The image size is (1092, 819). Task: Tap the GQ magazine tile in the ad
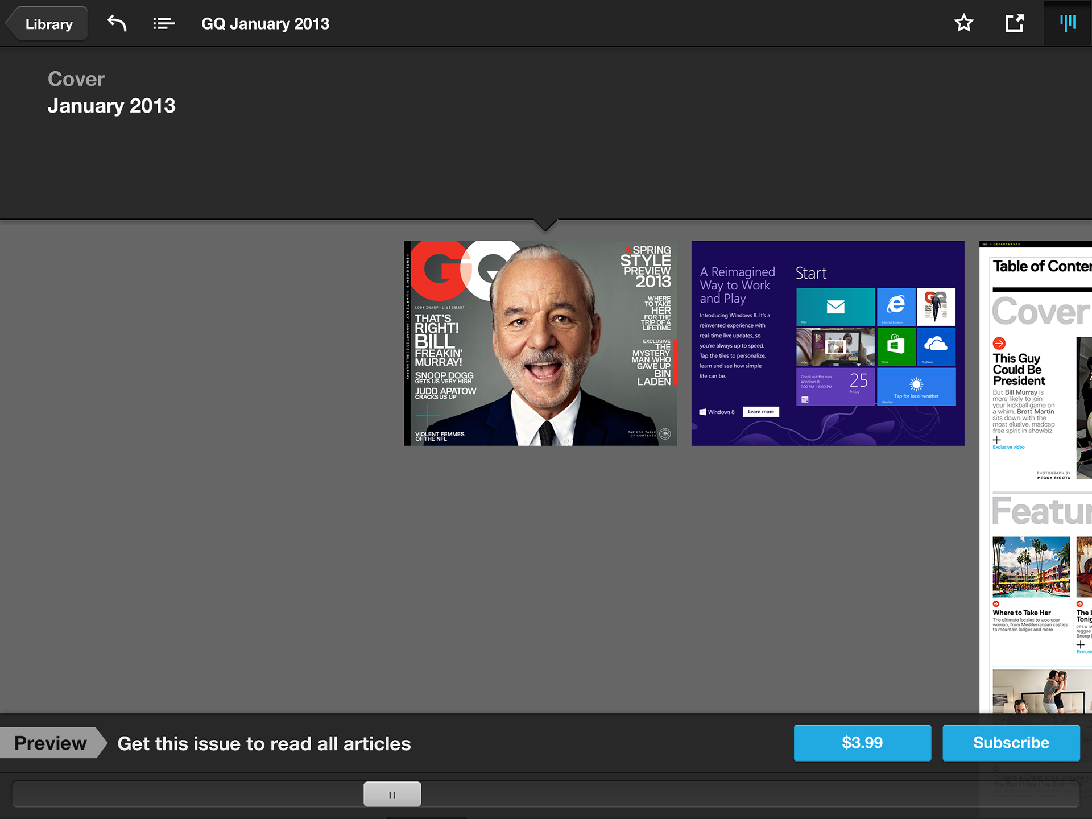tap(936, 307)
